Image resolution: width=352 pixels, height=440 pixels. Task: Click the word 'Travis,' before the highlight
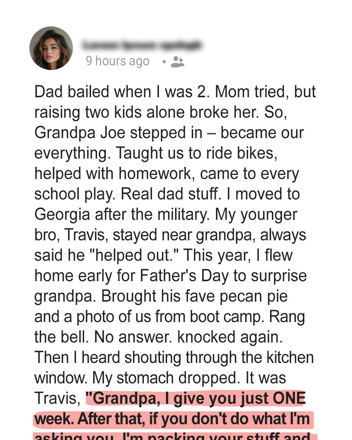coord(57,398)
